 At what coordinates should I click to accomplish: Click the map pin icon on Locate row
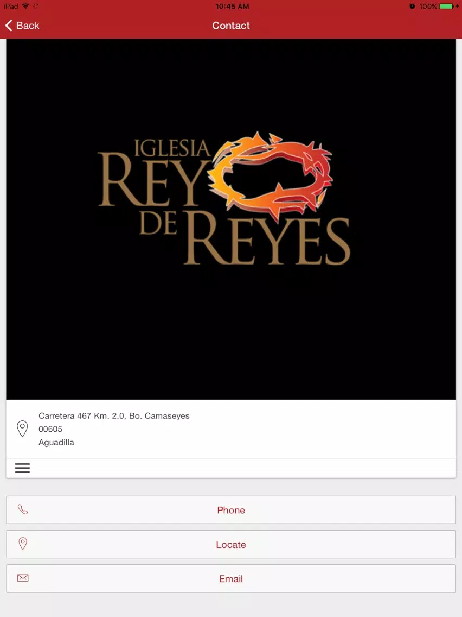tap(23, 544)
